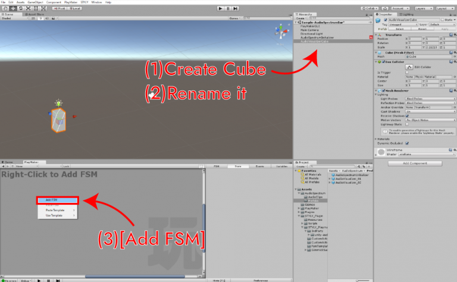Toggle the Is Trigger checkbox
Screen dimensions: 457x282
(x=407, y=73)
